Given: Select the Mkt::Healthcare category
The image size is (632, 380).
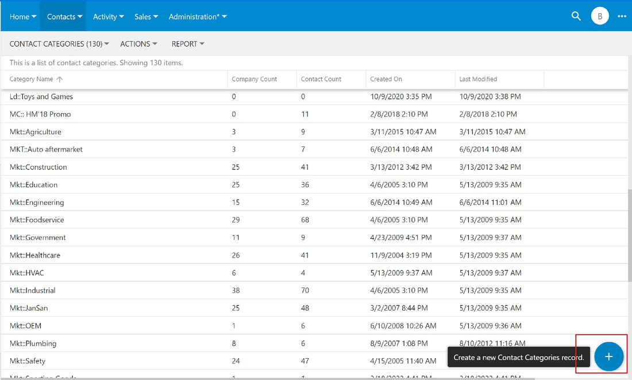Looking at the screenshot, I should coord(34,255).
